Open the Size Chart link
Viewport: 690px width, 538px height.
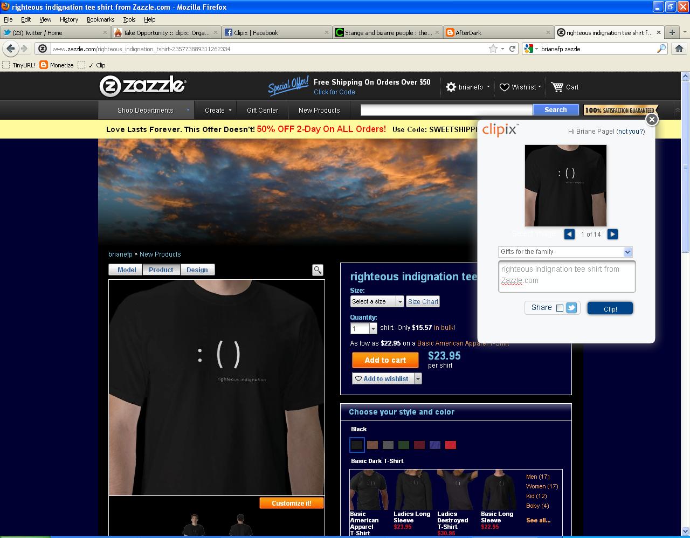423,301
